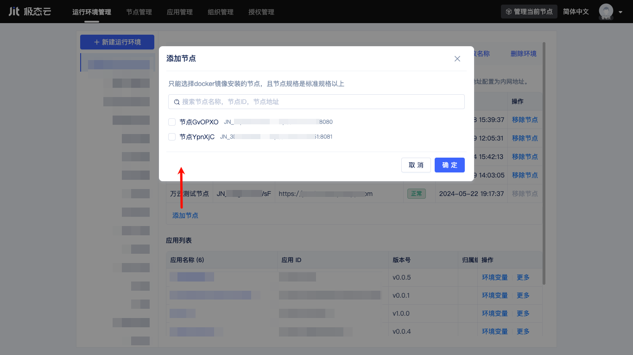This screenshot has width=633, height=355.
Task: Click the 2024-05-22 19:17:37 timestamp
Action: (x=471, y=194)
